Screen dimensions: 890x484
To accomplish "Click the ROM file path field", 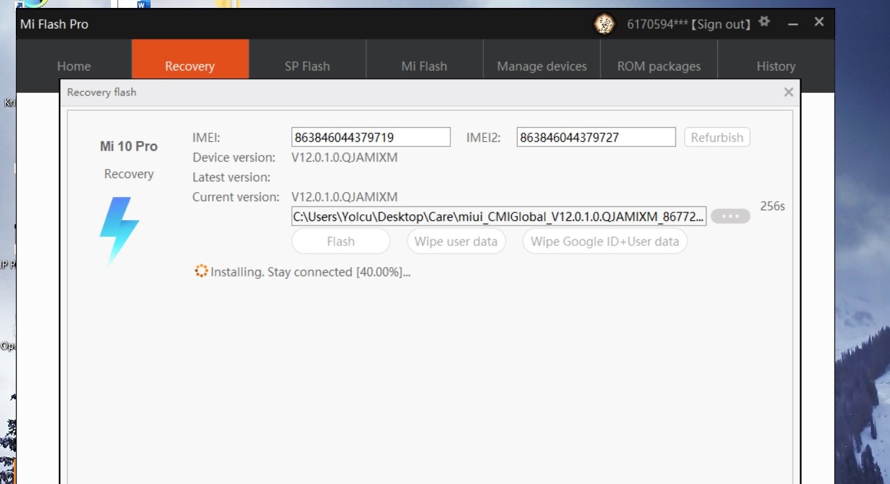I will pos(499,216).
